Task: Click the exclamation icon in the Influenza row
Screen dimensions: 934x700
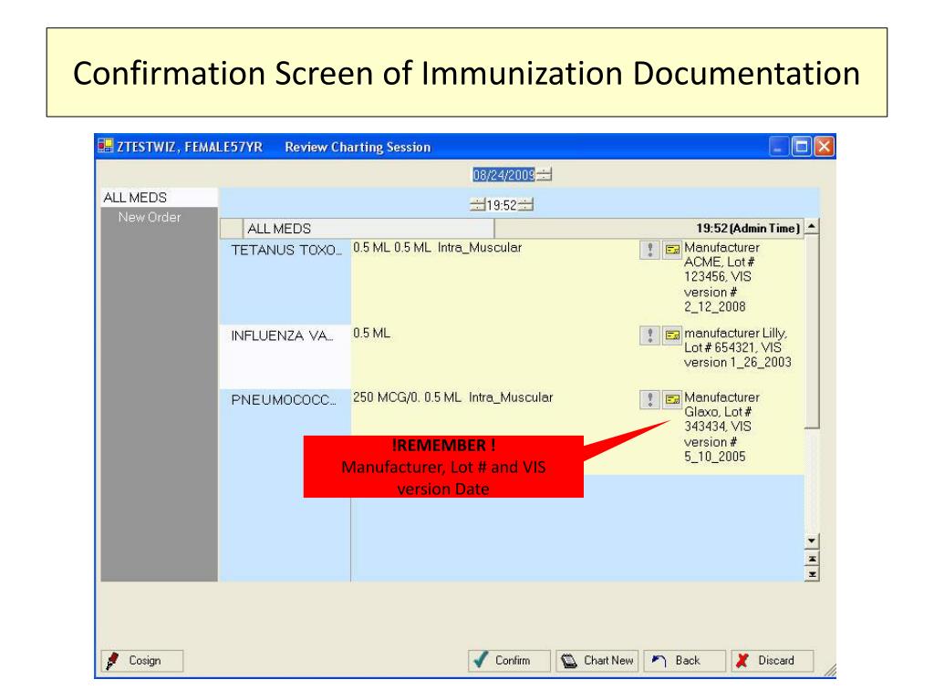Action: (x=649, y=335)
